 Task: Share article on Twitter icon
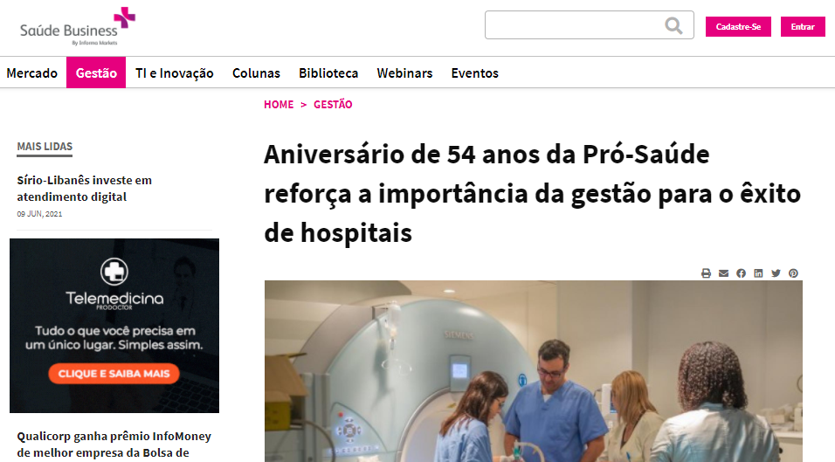pyautogui.click(x=776, y=273)
